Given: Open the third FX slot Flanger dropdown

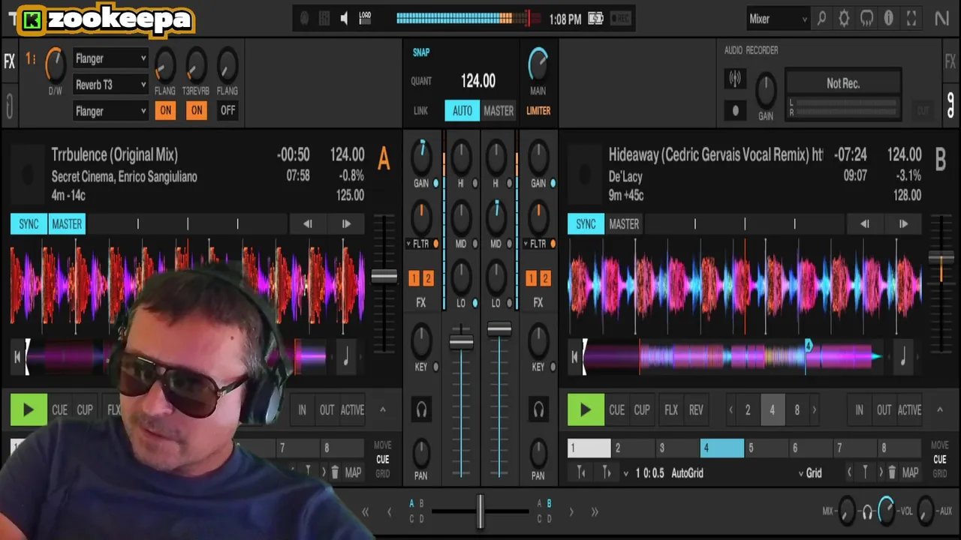Looking at the screenshot, I should (x=110, y=111).
